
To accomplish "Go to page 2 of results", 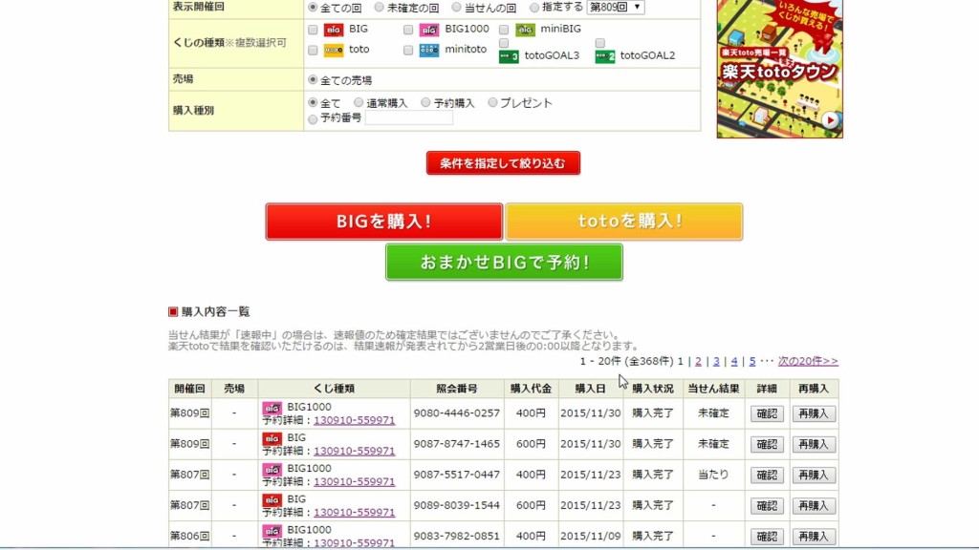I will click(x=698, y=362).
